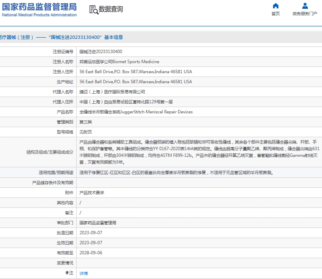The height and width of the screenshot is (279, 322).
Task: Click the 其他内容 row label
Action: tap(65, 203)
